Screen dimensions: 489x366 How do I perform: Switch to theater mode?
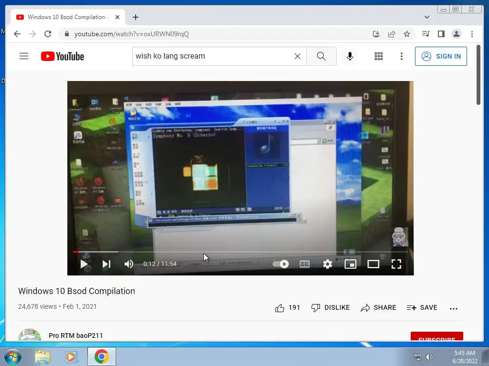tap(373, 264)
